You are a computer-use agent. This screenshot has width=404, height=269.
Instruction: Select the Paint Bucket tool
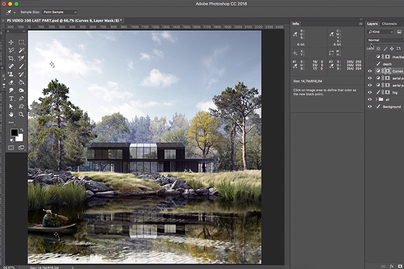pos(21,82)
